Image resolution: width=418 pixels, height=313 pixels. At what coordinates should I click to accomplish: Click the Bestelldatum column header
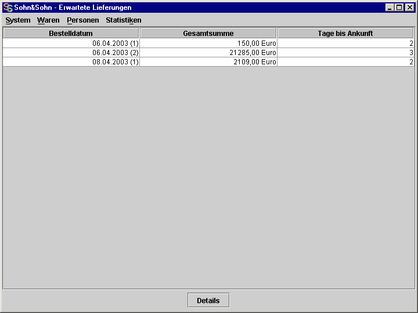pyautogui.click(x=71, y=33)
